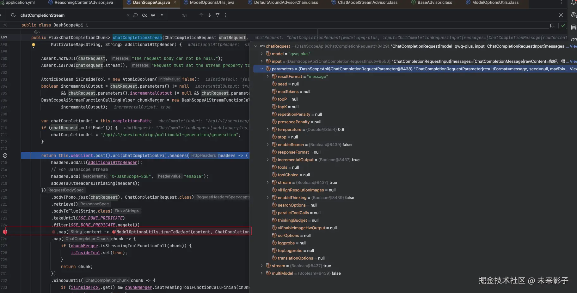Remove the red breakpoint on the jsonToObject line
Image resolution: width=577 pixels, height=293 pixels.
5,232
